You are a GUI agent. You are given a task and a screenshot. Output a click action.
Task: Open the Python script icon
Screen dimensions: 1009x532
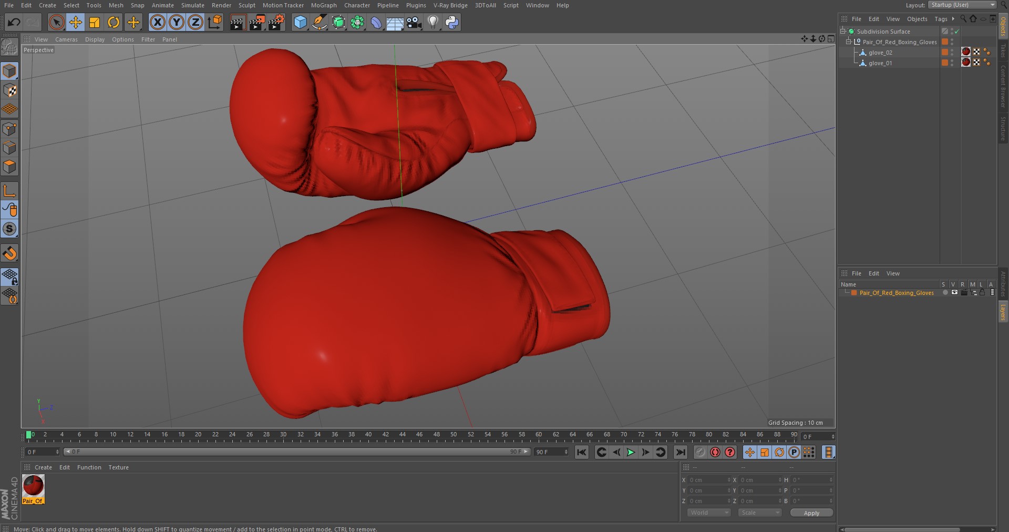[452, 22]
